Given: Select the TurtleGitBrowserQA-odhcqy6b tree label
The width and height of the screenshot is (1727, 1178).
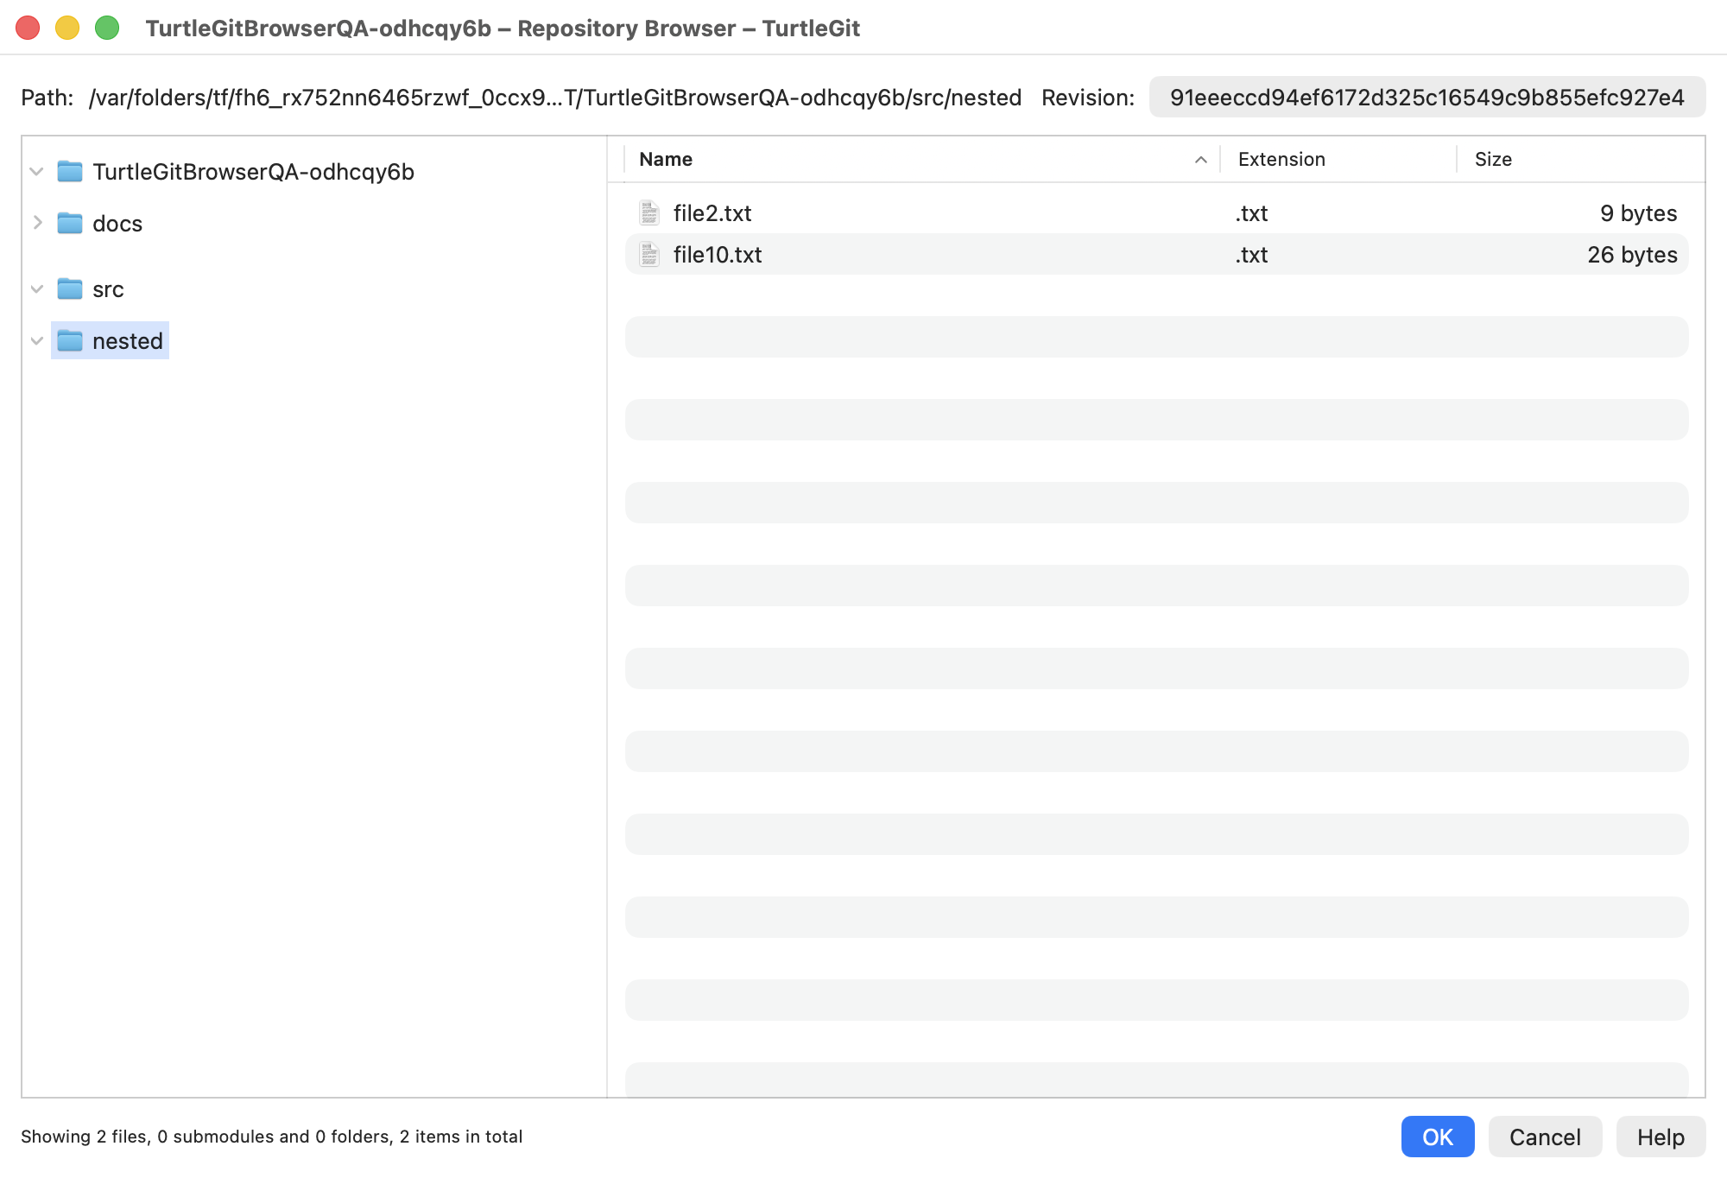Looking at the screenshot, I should (253, 172).
